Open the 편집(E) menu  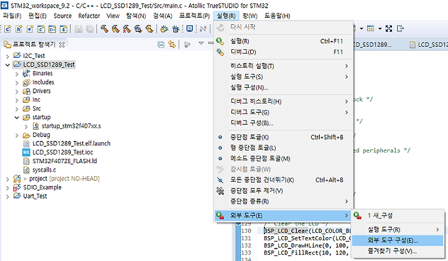click(x=37, y=16)
